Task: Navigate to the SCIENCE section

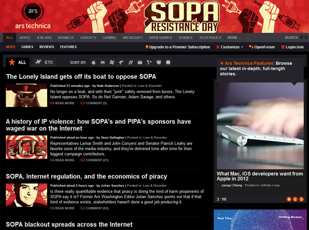Action: 186,37
